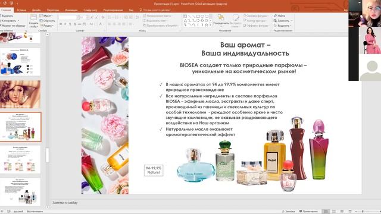Open the Макет layout dropdown
This screenshot has width=381, height=214.
pos(46,16)
